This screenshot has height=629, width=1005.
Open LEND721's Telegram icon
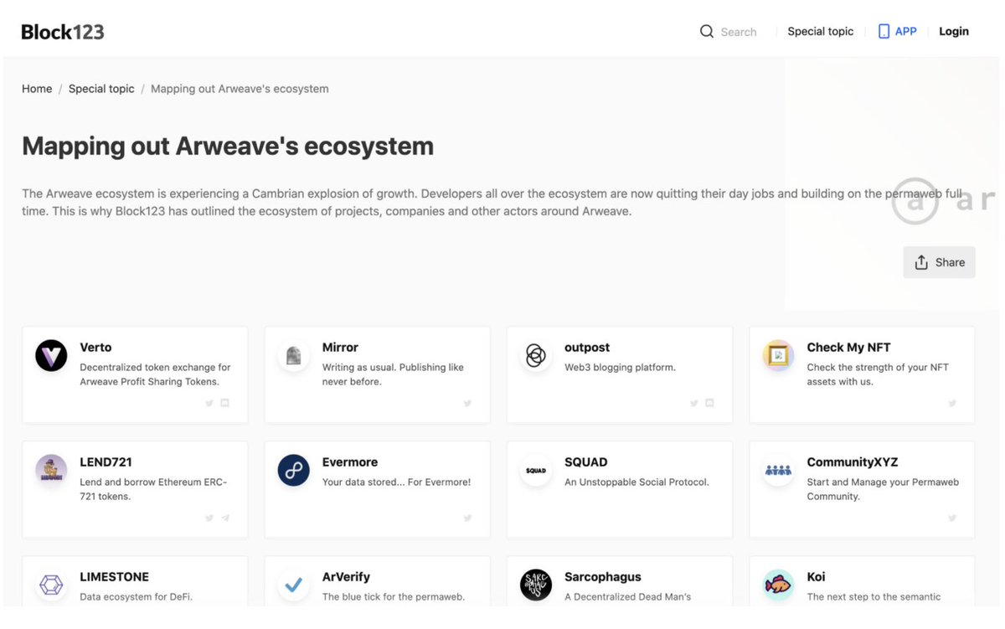pyautogui.click(x=224, y=518)
